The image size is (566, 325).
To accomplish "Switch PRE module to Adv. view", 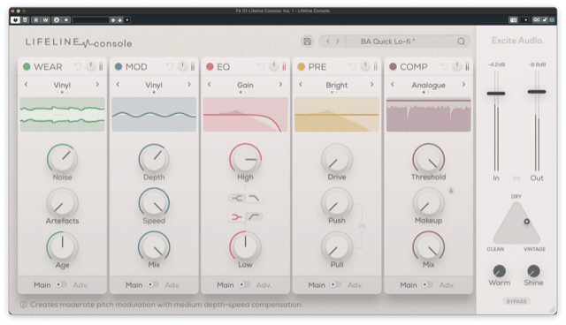I will pos(356,285).
